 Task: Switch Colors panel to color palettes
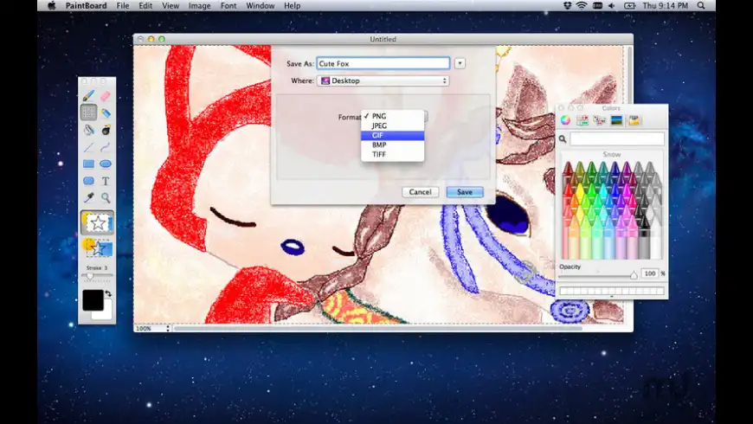tap(599, 120)
